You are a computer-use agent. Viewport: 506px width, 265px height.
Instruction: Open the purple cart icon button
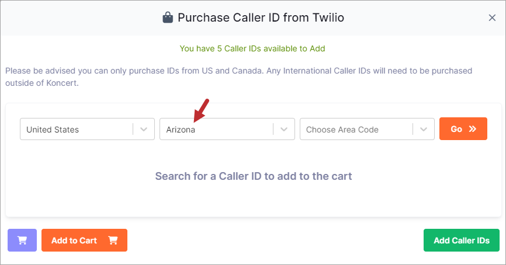22,240
